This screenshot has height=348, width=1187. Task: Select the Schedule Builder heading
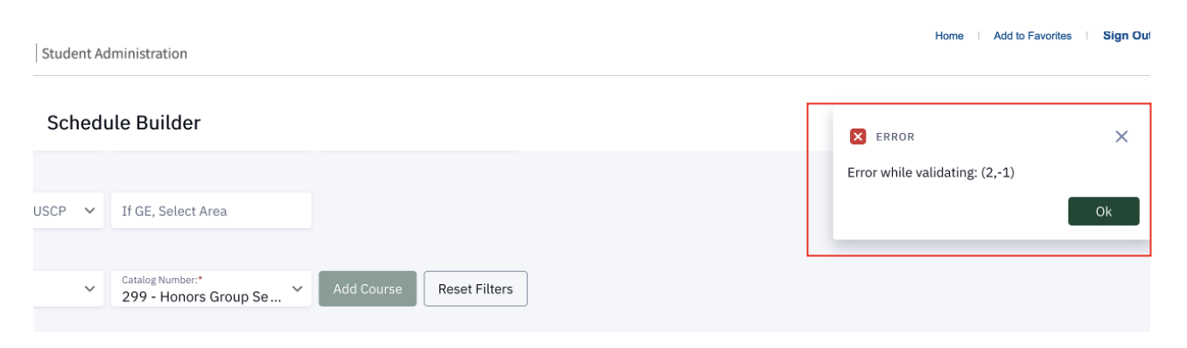tap(123, 122)
